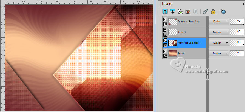
Task: Click the greyed layer styles icon
Action: point(196,11)
